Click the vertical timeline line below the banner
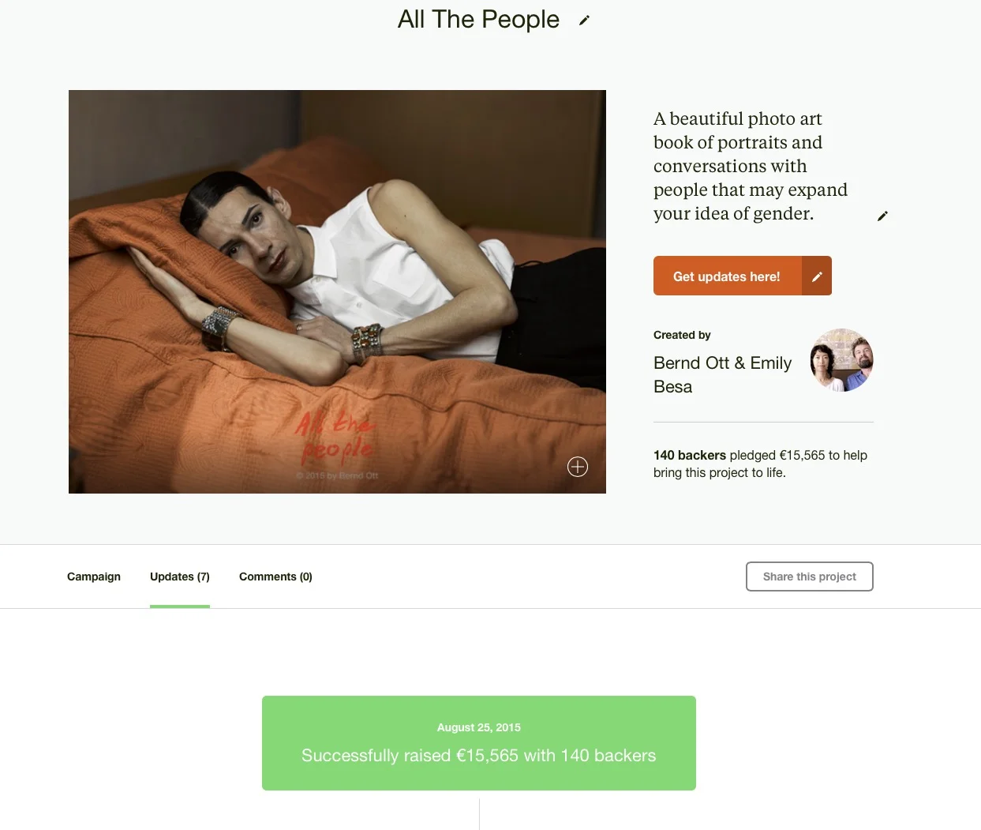Viewport: 981px width, 830px height. click(479, 814)
